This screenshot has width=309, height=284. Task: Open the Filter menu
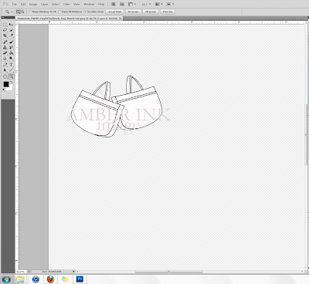pyautogui.click(x=66, y=4)
